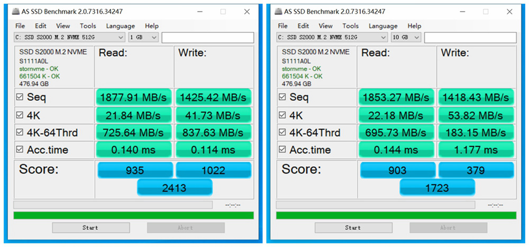This screenshot has height=247, width=529.
Task: Uncheck Acc.time test in left window
Action: [20, 149]
